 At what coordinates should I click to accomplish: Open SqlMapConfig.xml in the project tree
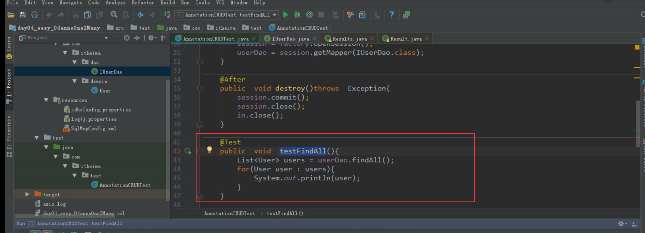pyautogui.click(x=93, y=129)
